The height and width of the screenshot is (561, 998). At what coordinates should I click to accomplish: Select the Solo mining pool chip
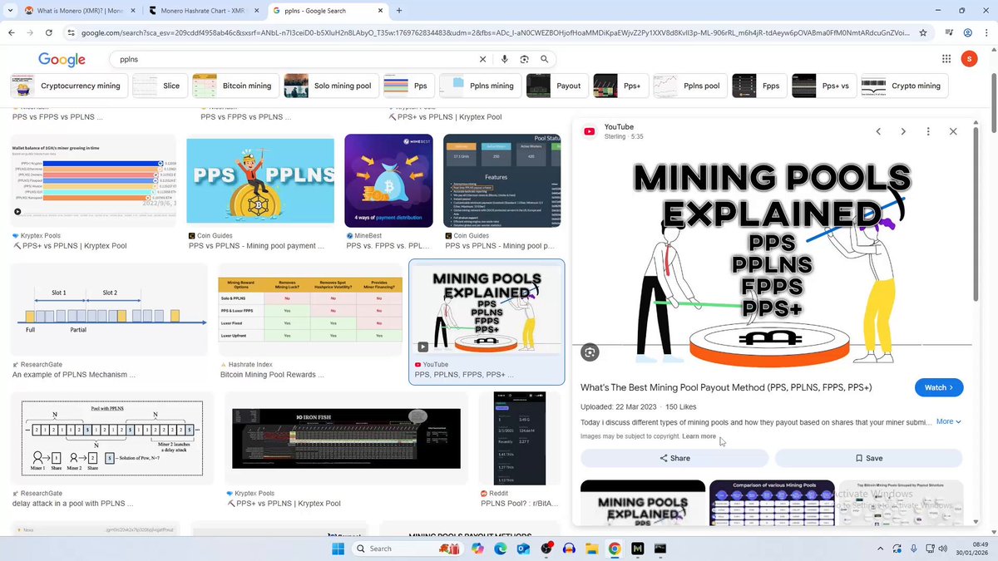tap(330, 86)
